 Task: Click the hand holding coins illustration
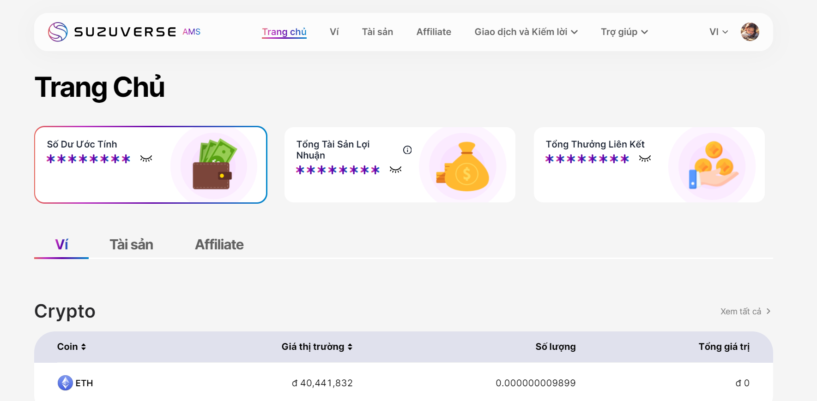click(712, 166)
